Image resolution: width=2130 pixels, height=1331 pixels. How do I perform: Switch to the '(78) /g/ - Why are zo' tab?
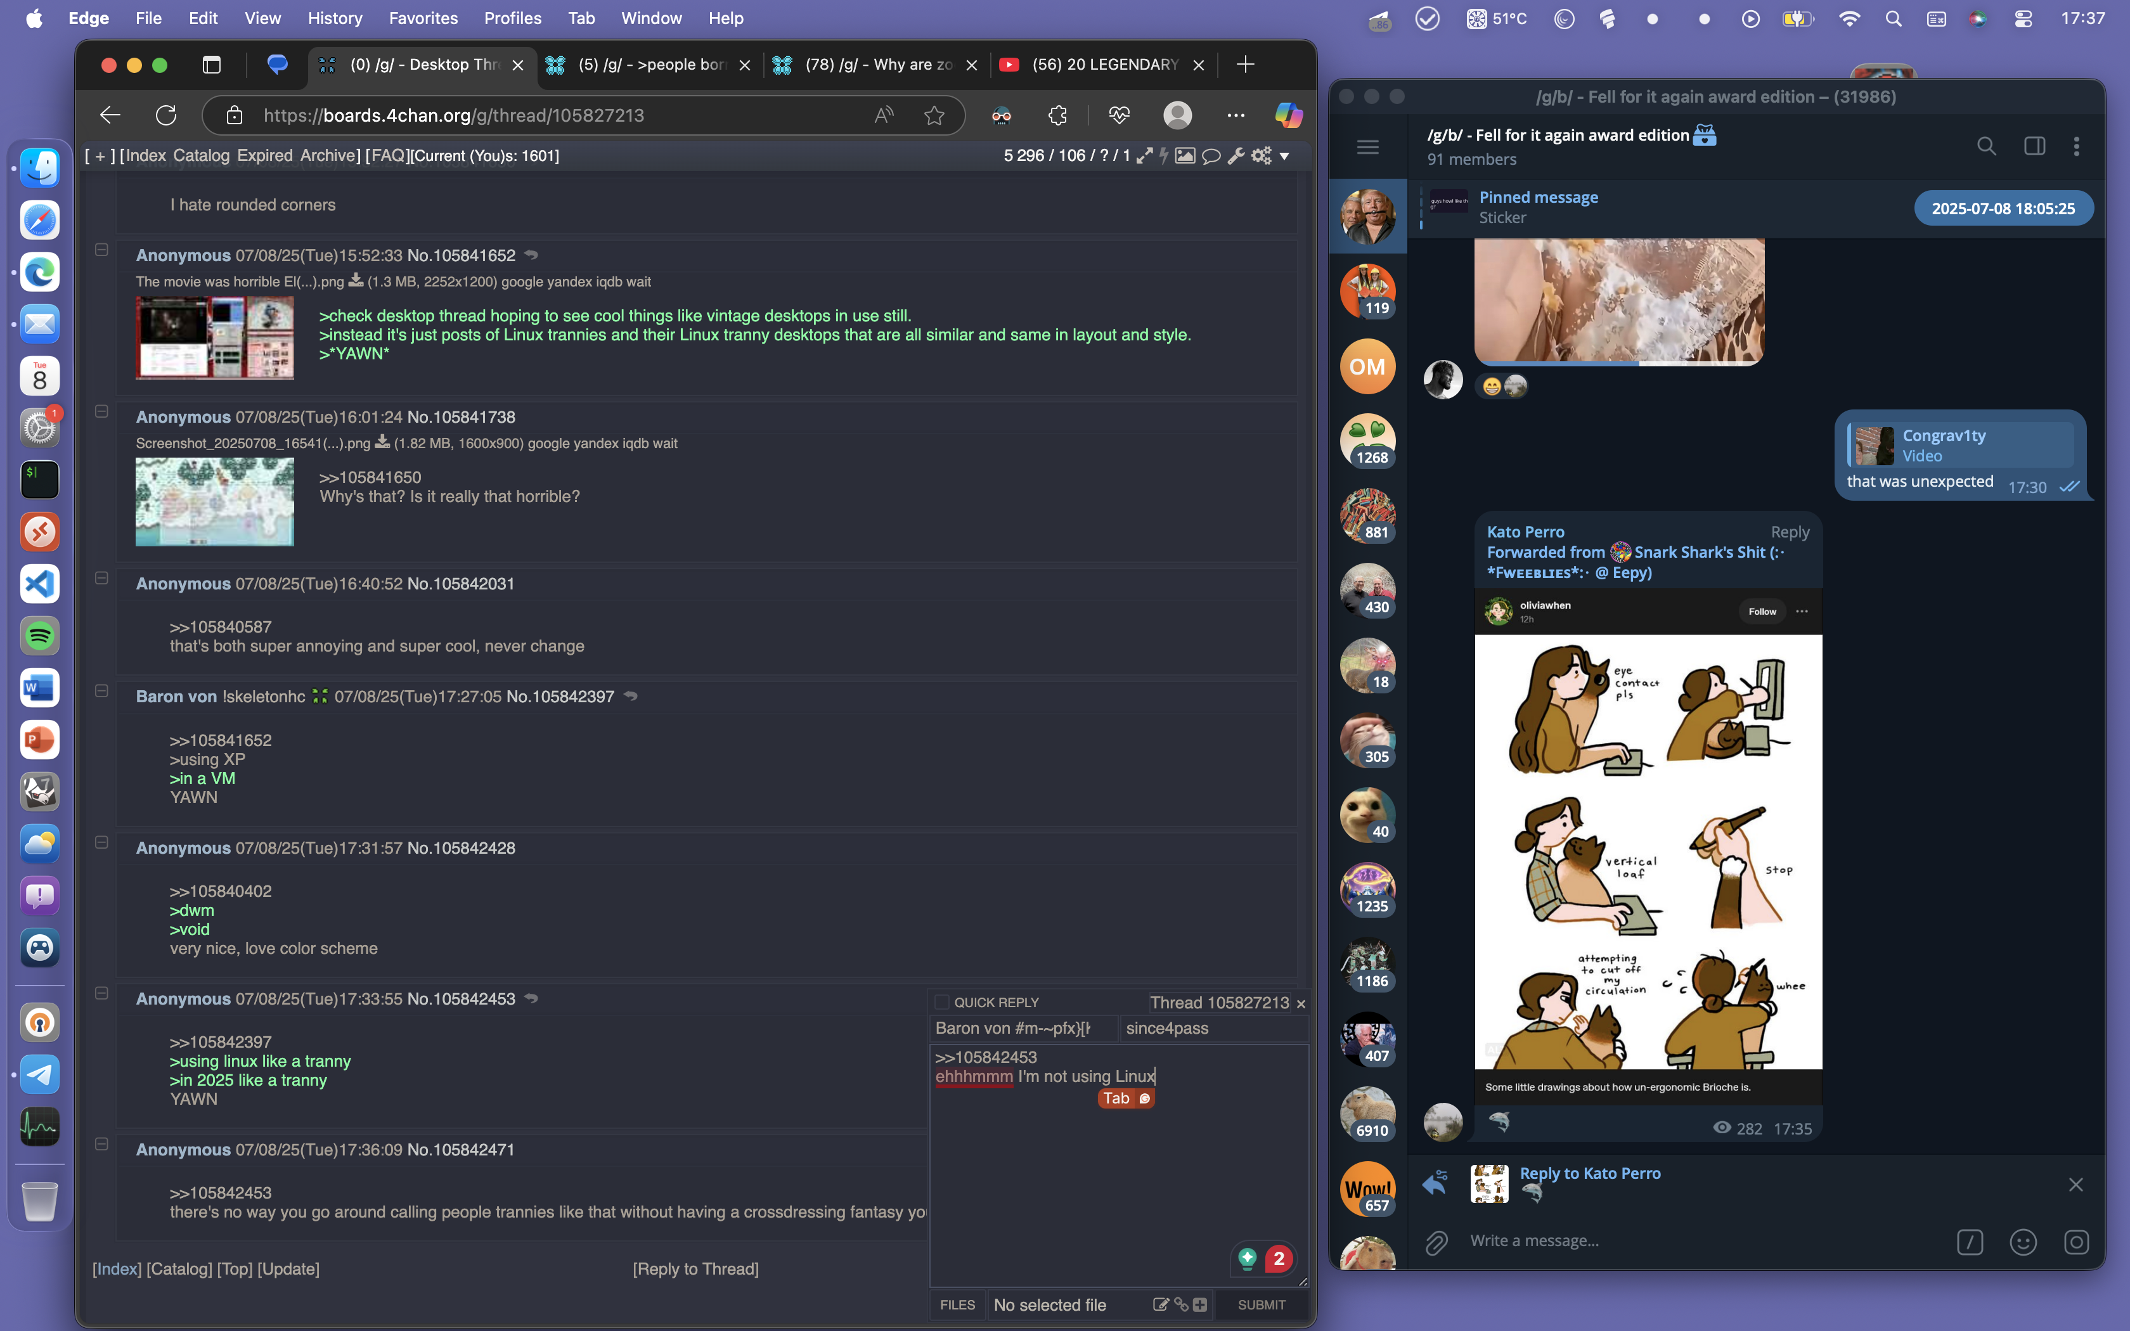pos(877,64)
